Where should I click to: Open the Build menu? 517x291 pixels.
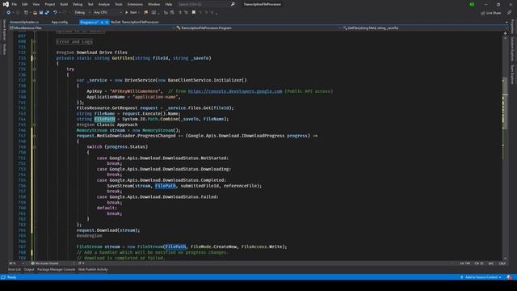tap(64, 4)
